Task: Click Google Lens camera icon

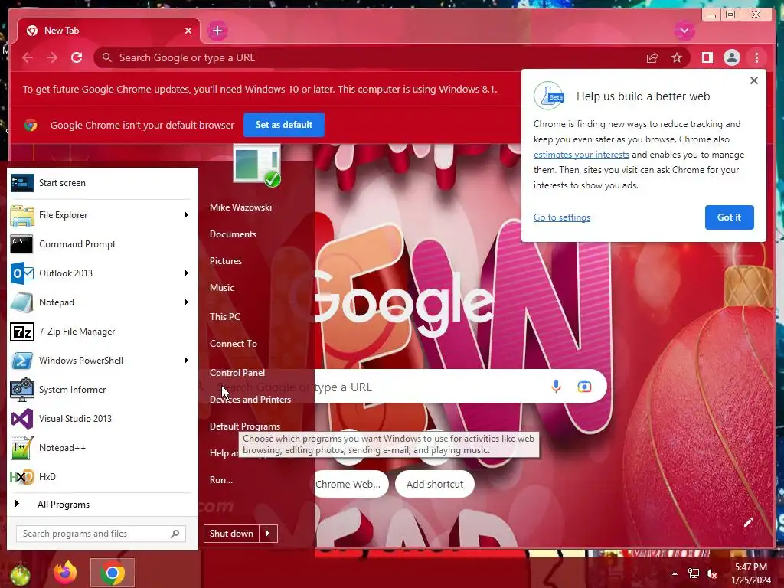Action: click(584, 387)
